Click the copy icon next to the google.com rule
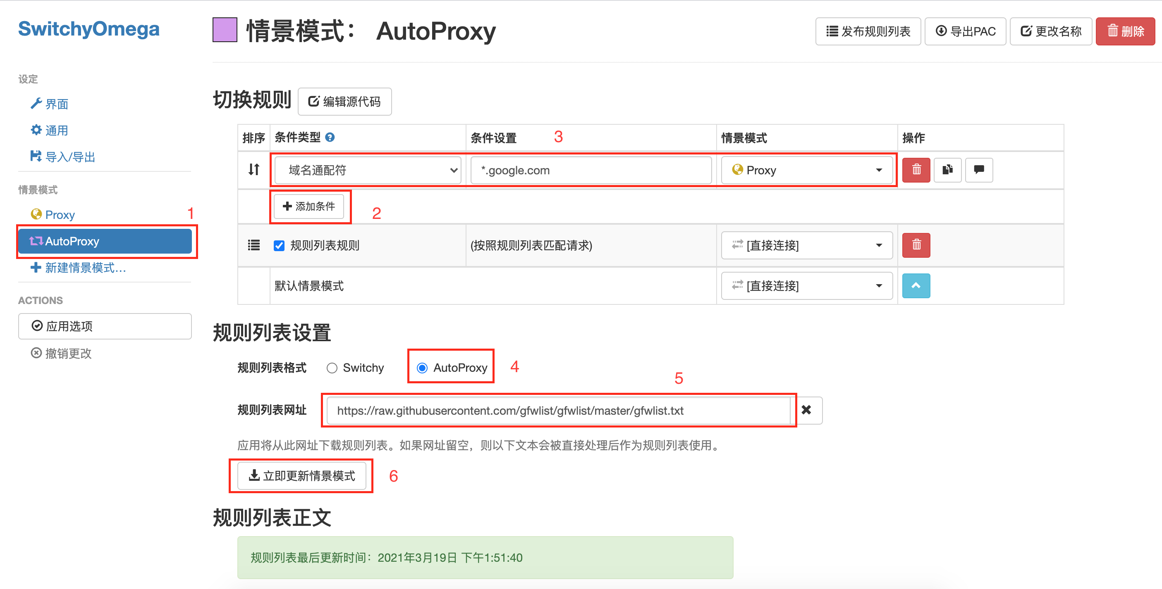The image size is (1162, 589). 947,170
